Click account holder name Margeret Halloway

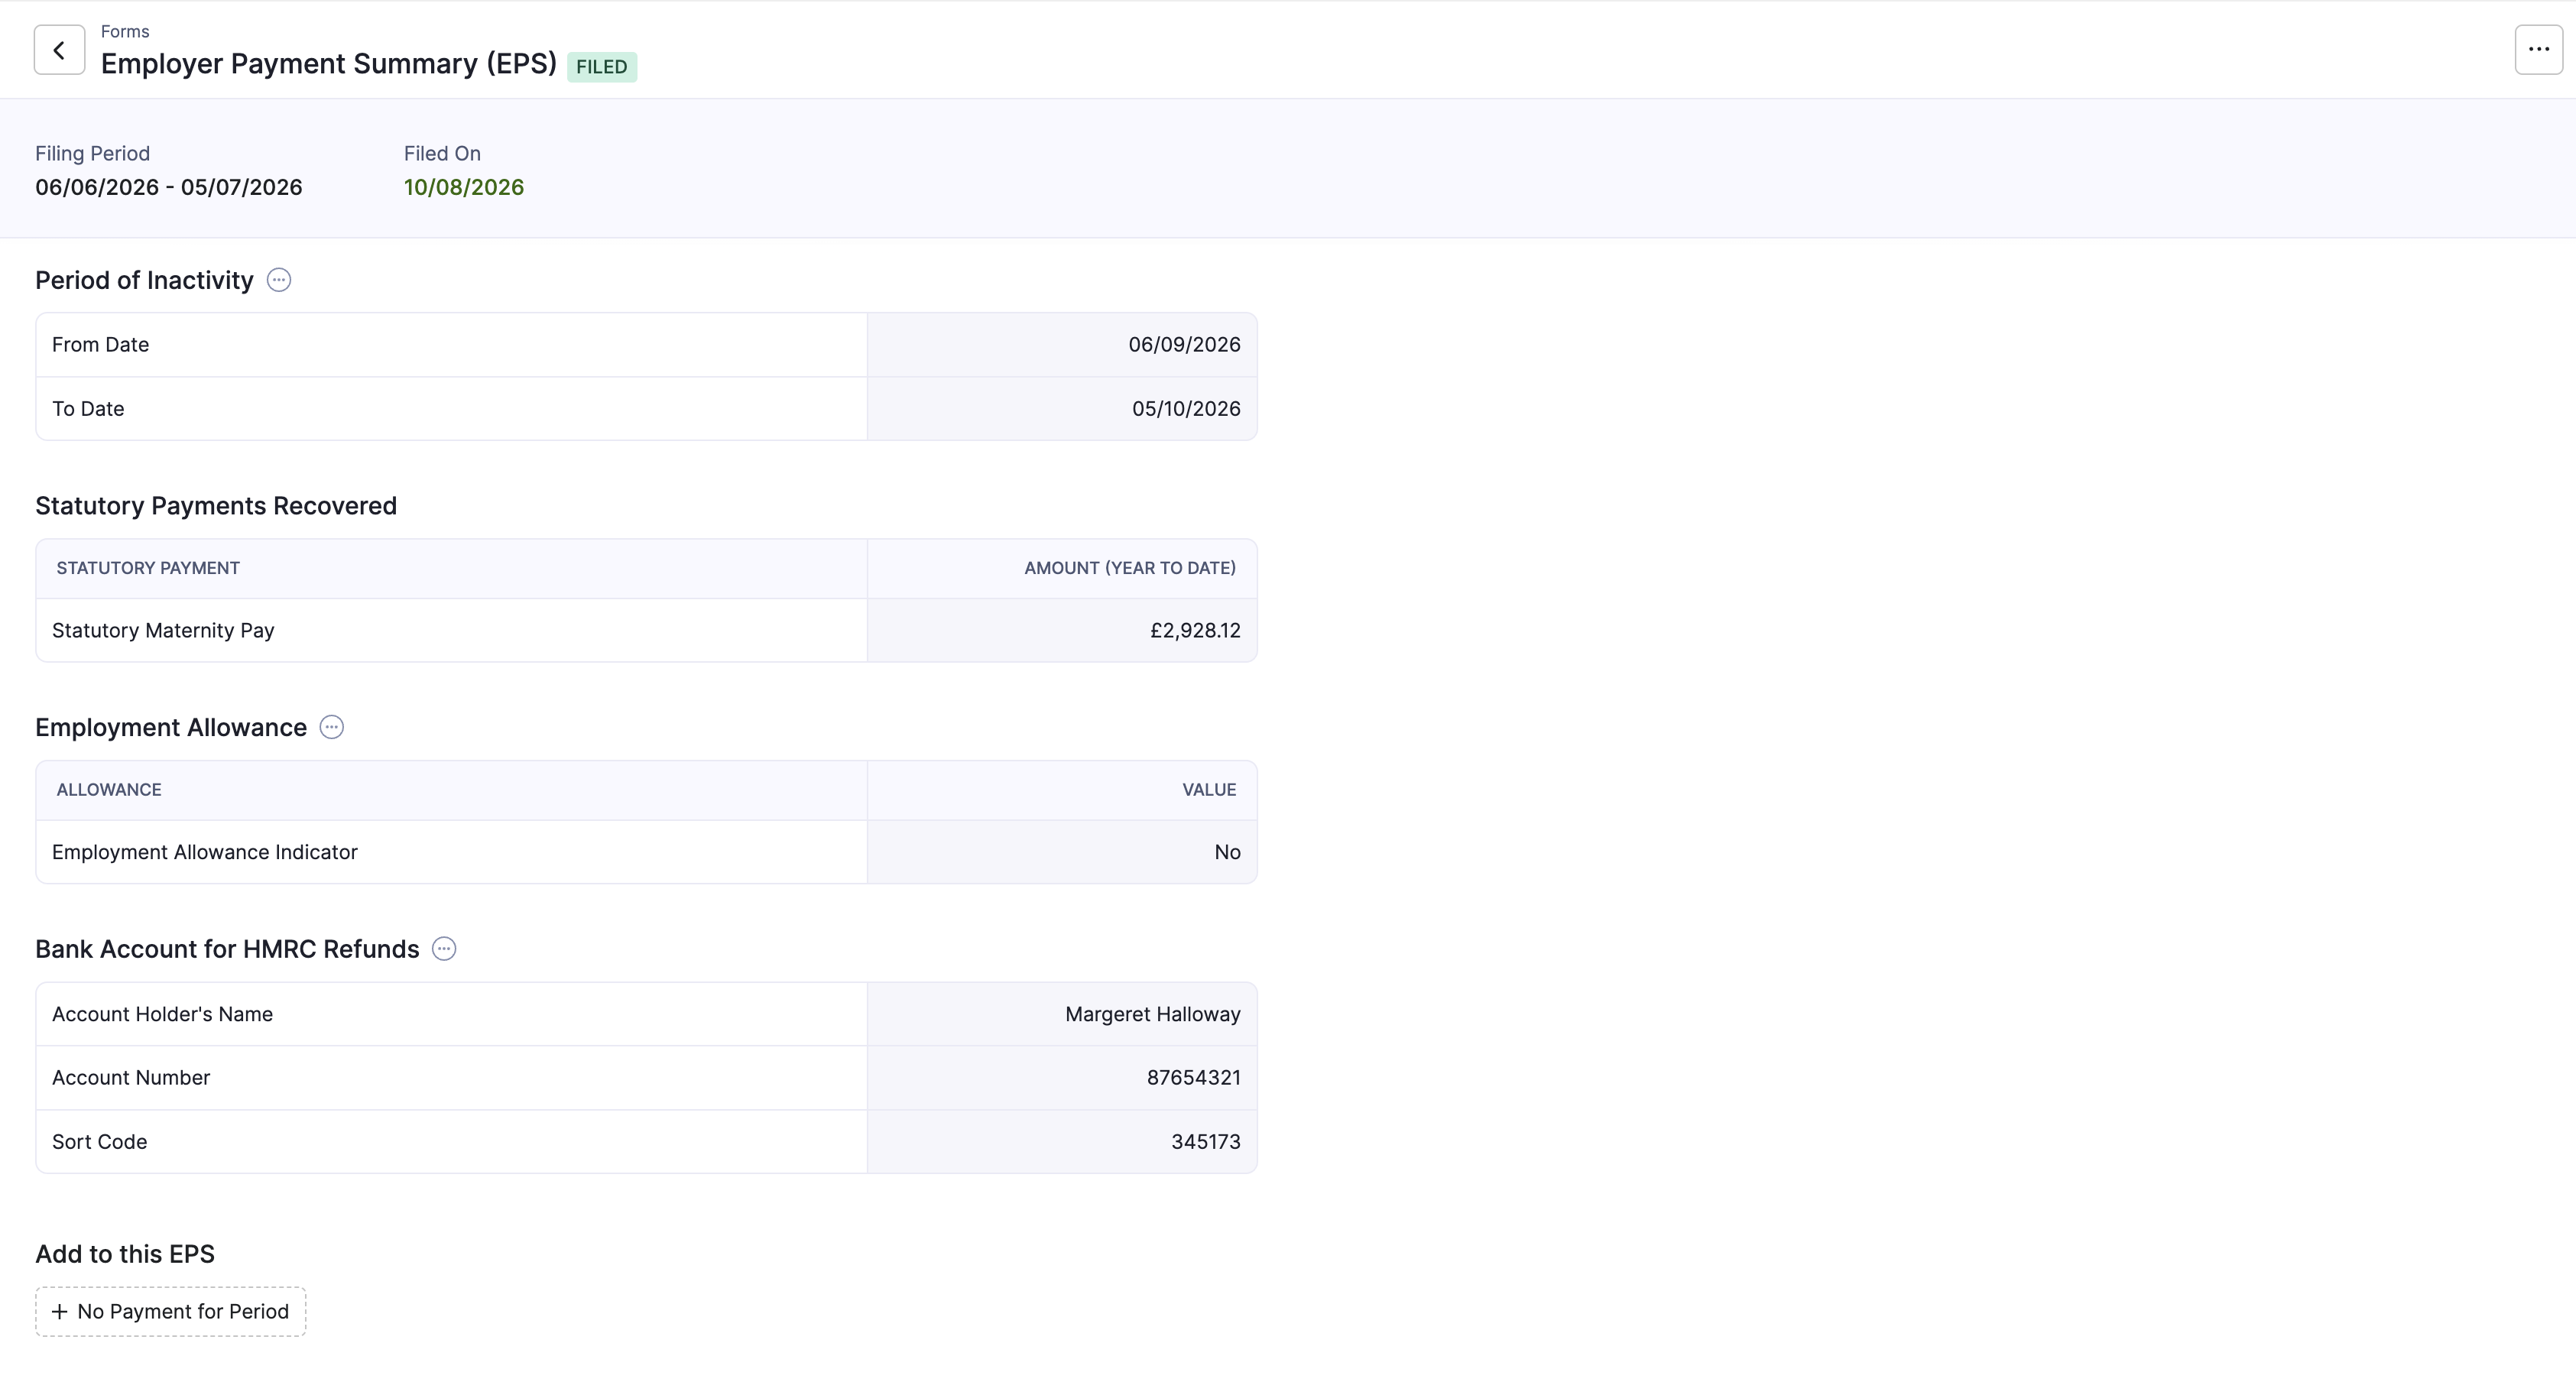click(1152, 1014)
